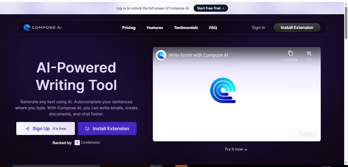
Task: Click the page's vertical scrollbar thumb
Action: [x=346, y=23]
